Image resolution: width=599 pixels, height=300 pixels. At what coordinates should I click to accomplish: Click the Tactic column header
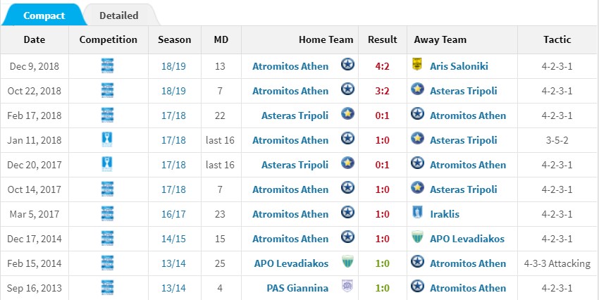557,39
